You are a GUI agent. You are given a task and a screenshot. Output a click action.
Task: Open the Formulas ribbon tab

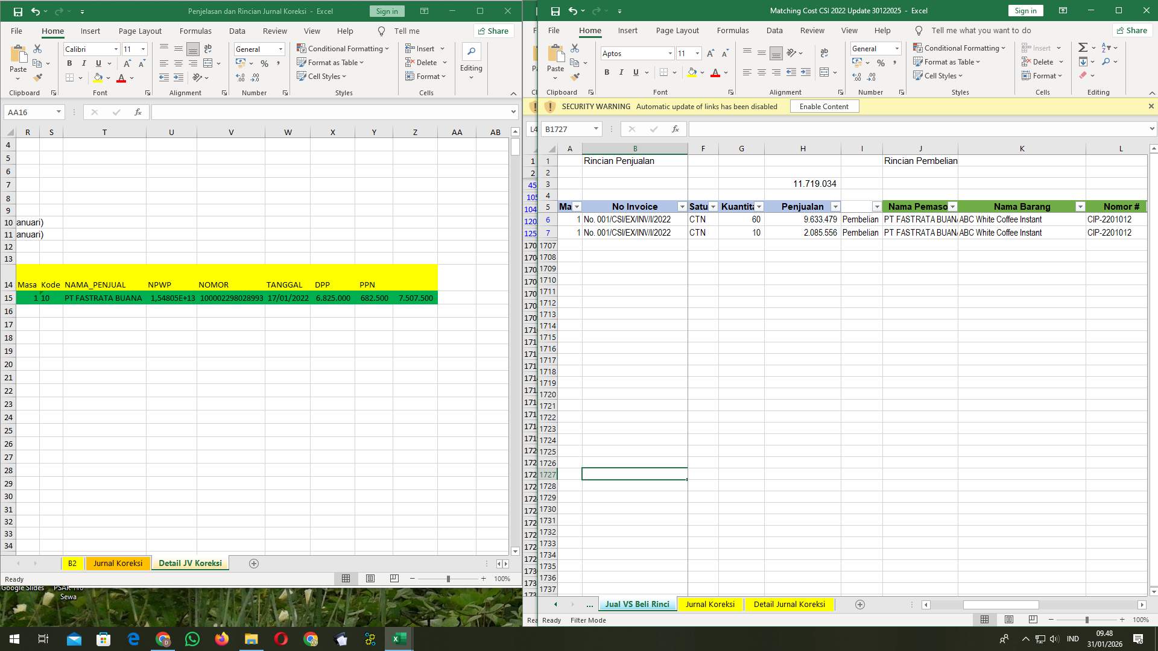(733, 30)
